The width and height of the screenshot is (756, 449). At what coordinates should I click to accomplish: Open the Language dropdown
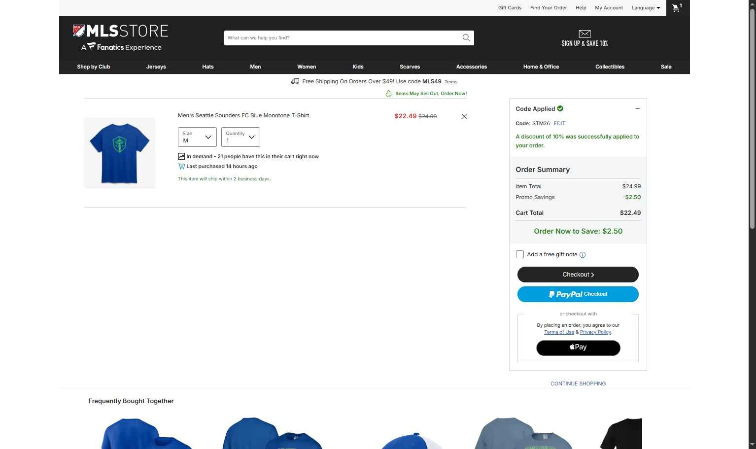(x=646, y=8)
